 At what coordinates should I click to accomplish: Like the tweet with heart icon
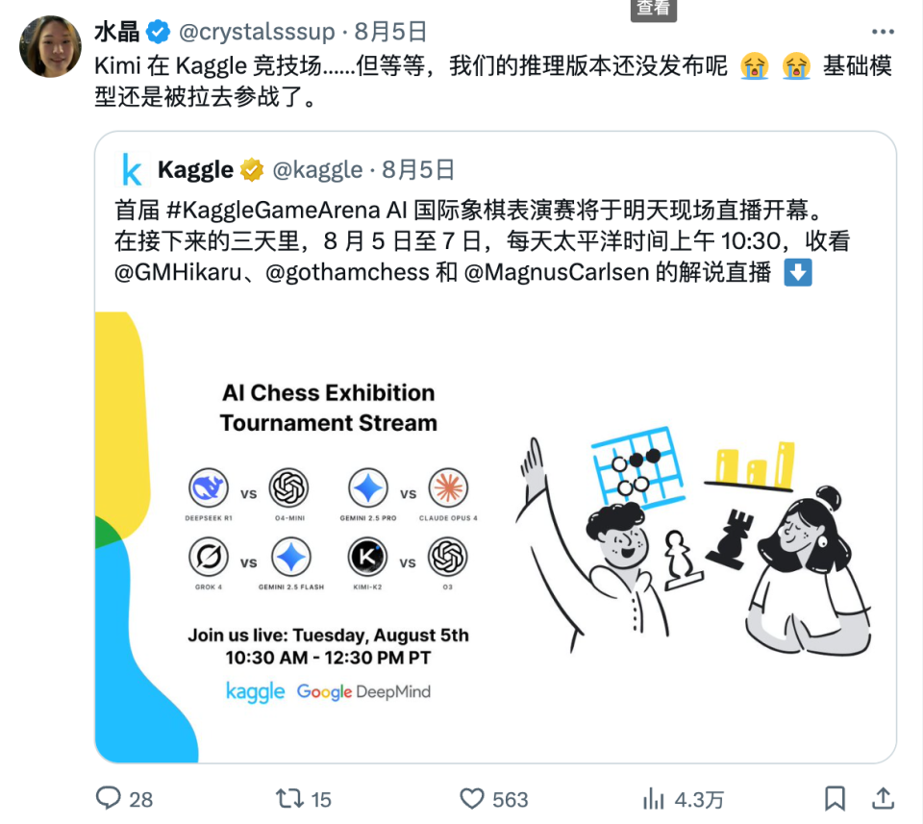tap(471, 799)
